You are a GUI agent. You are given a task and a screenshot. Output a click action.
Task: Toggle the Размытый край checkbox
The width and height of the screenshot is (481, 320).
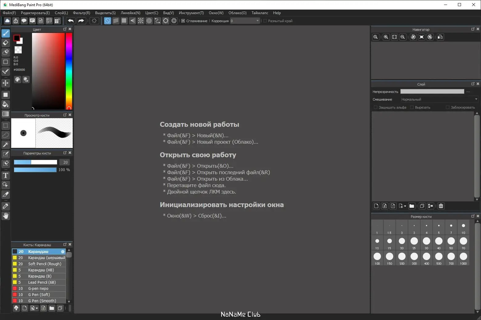tap(265, 21)
